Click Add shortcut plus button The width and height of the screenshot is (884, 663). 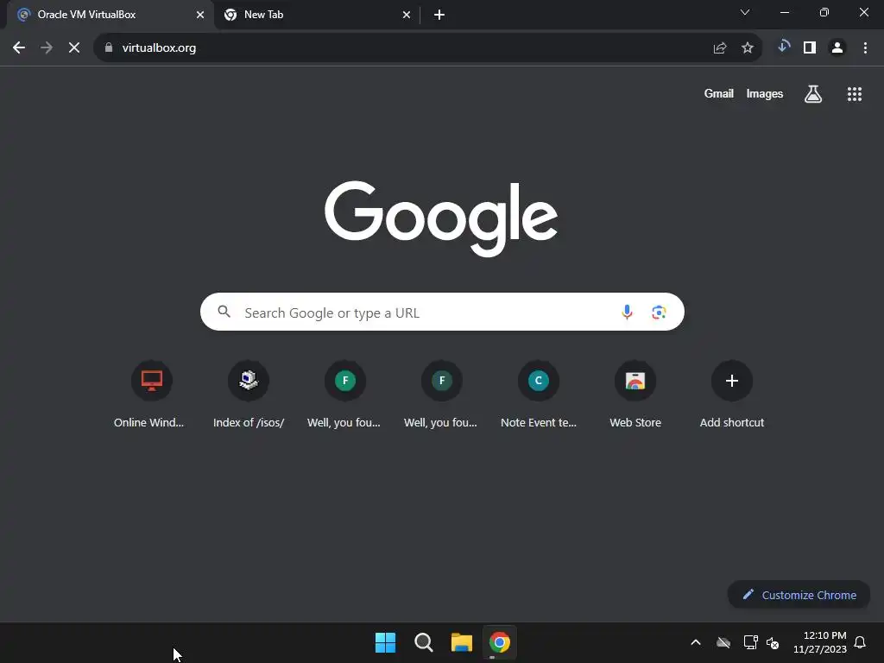coord(732,381)
